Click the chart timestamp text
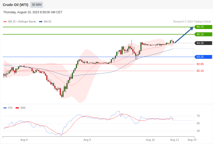 point(33,12)
